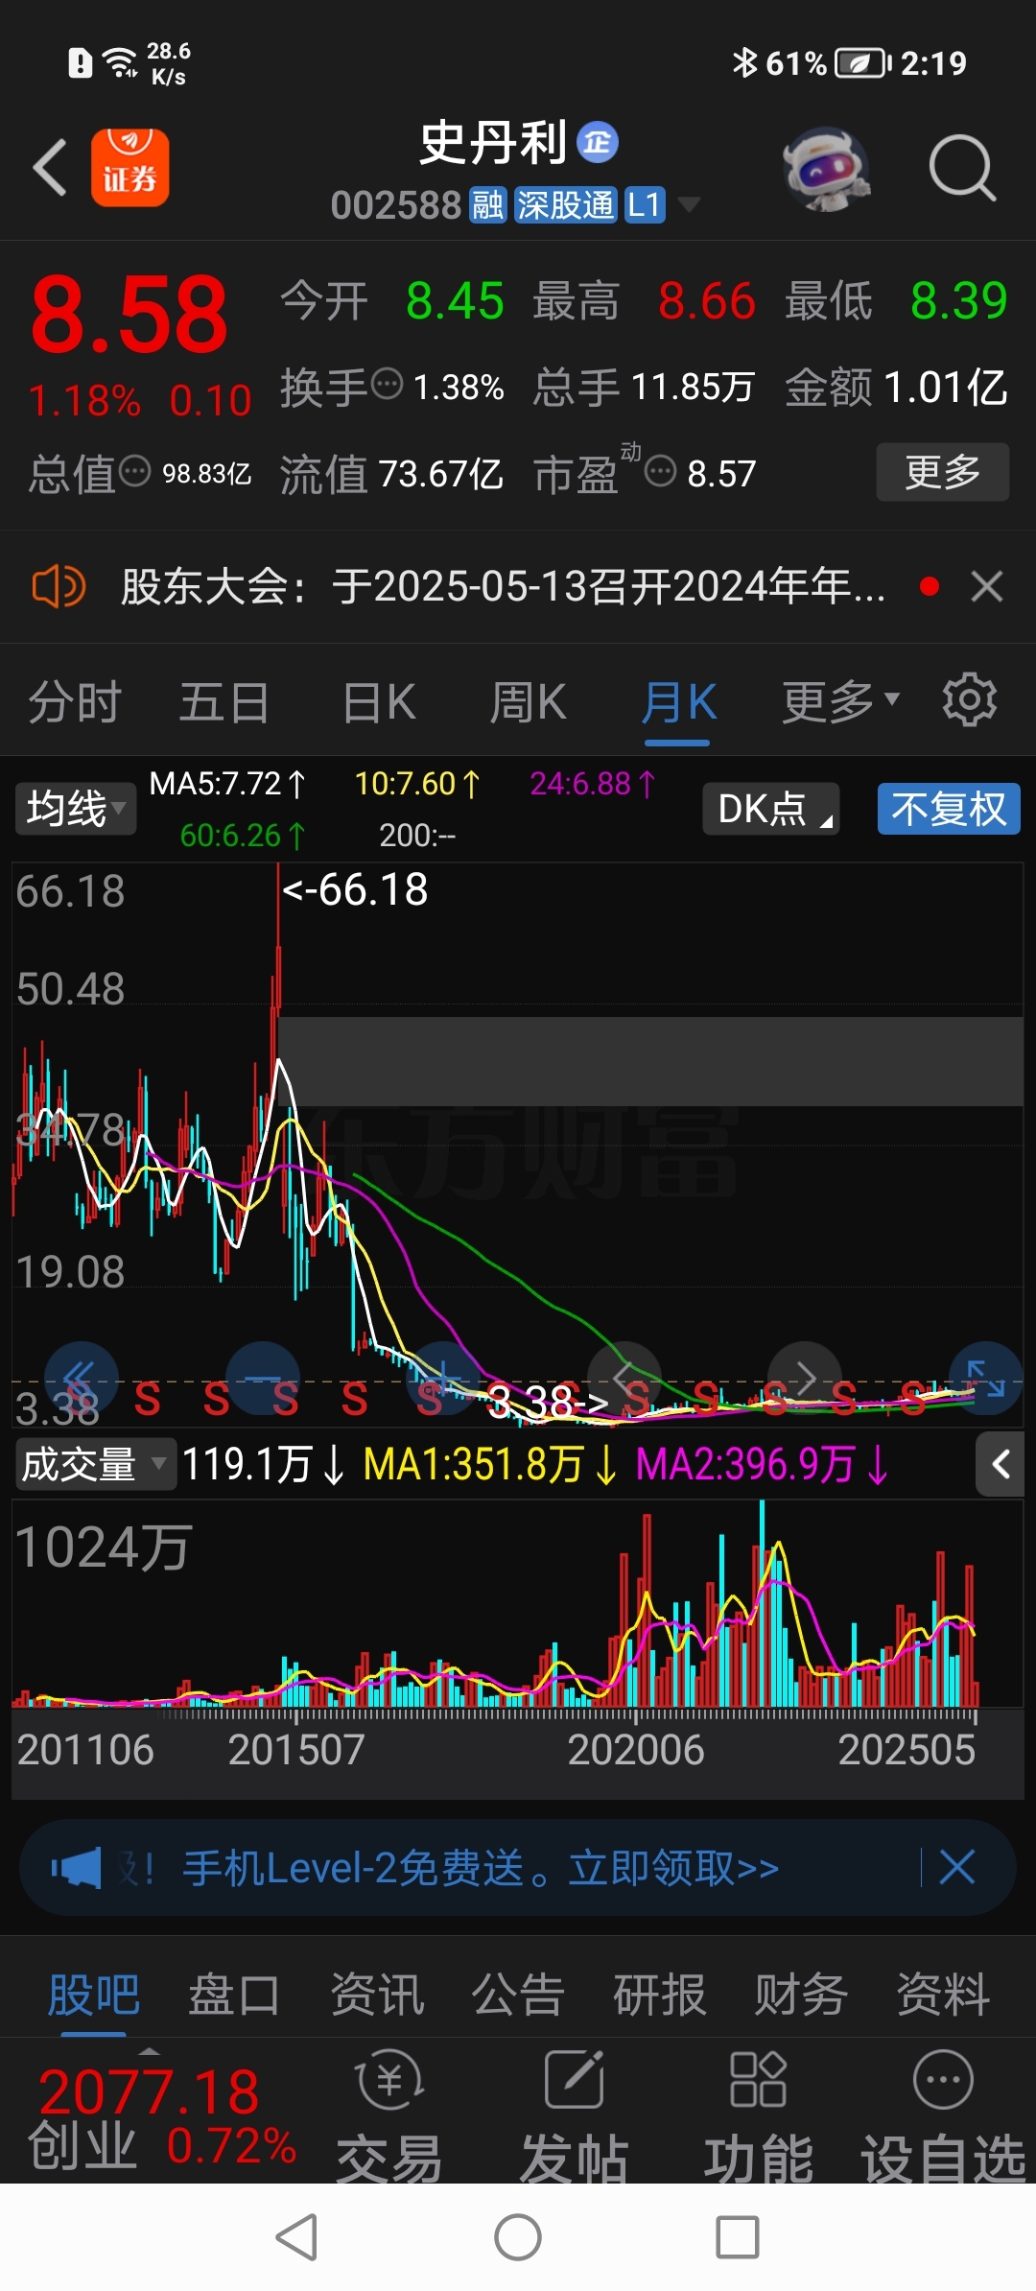
Task: Tap the MA5:7.72 moving average label
Action: 227,784
